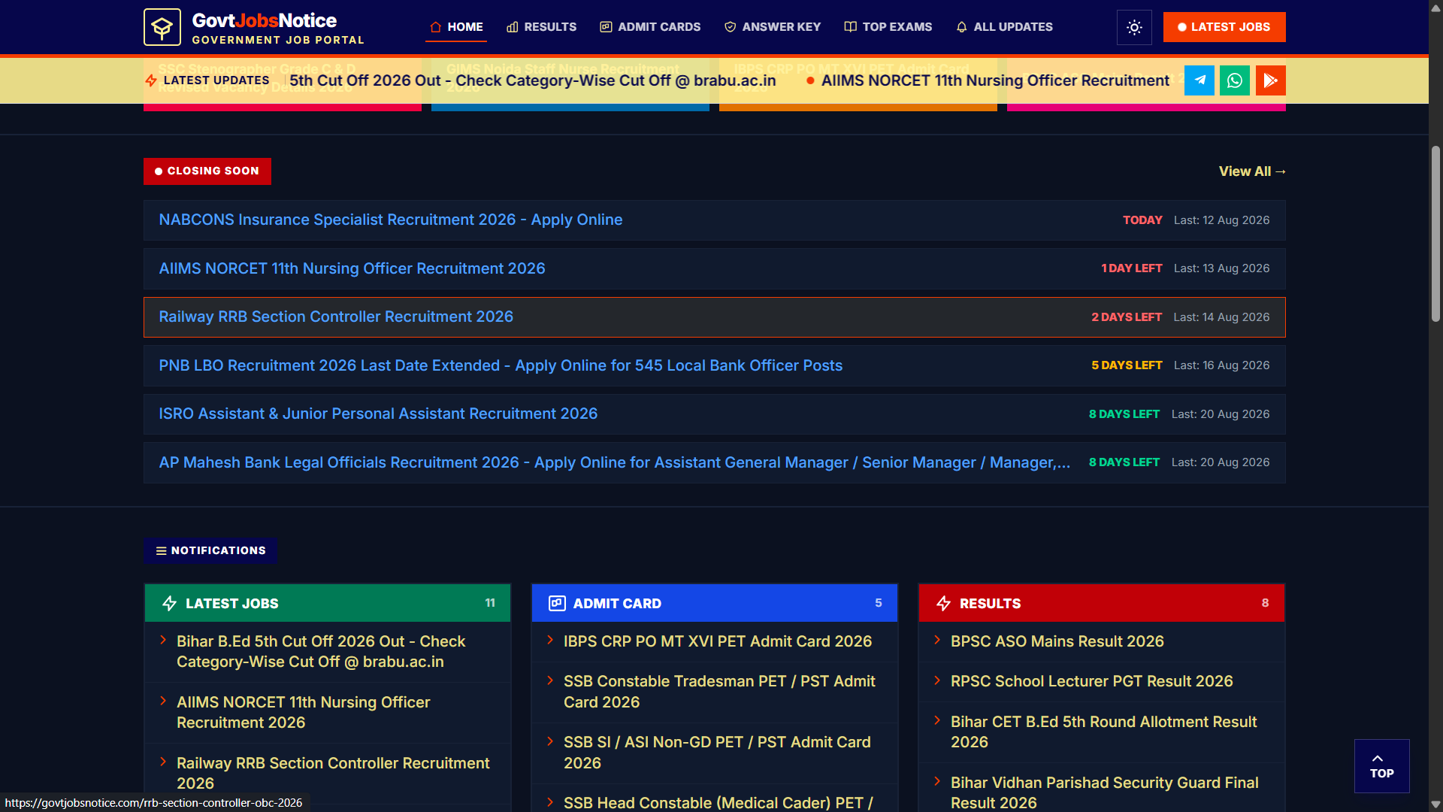The image size is (1443, 812).
Task: Click the LATEST JOBS orange button
Action: click(1224, 27)
